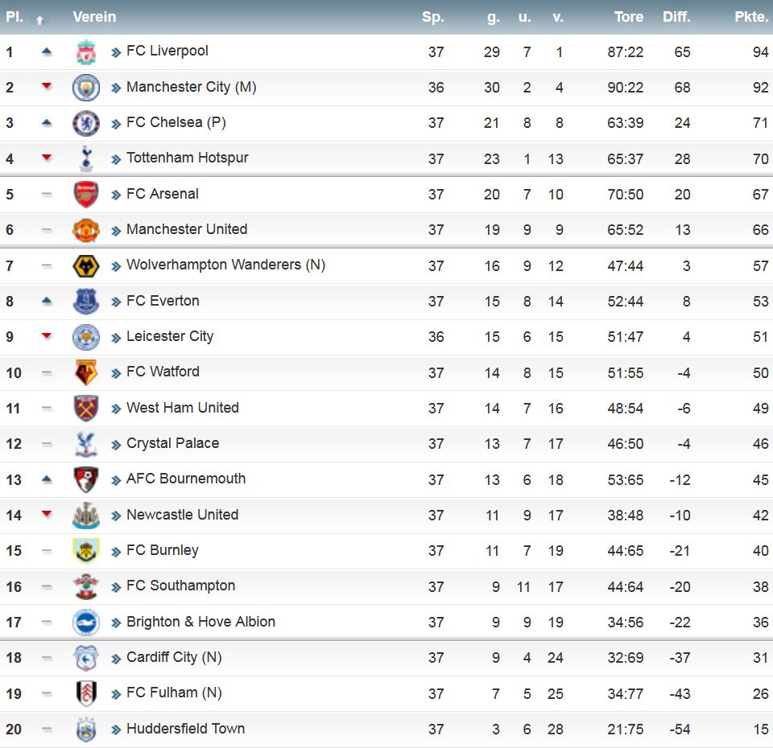Click the Huddersfield Town club badge
Image resolution: width=773 pixels, height=748 pixels.
tap(86, 730)
